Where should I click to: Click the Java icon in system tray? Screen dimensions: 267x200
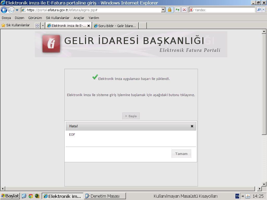[x=248, y=196]
